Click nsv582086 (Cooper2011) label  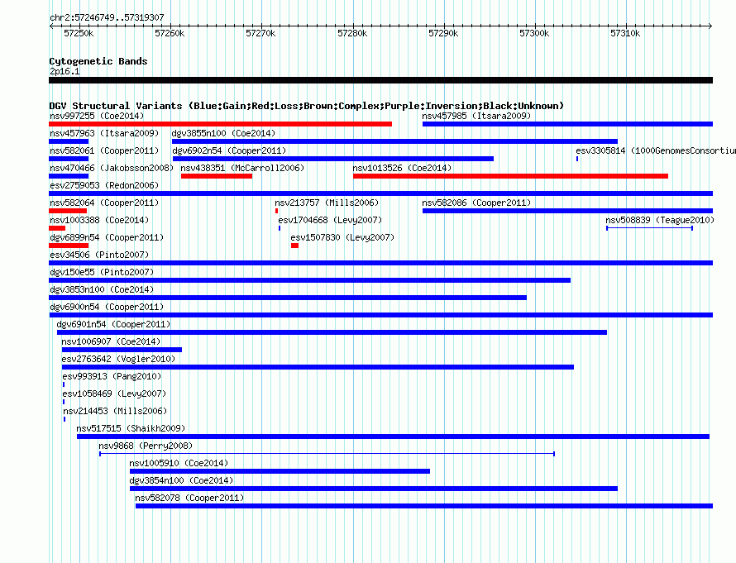(x=476, y=203)
